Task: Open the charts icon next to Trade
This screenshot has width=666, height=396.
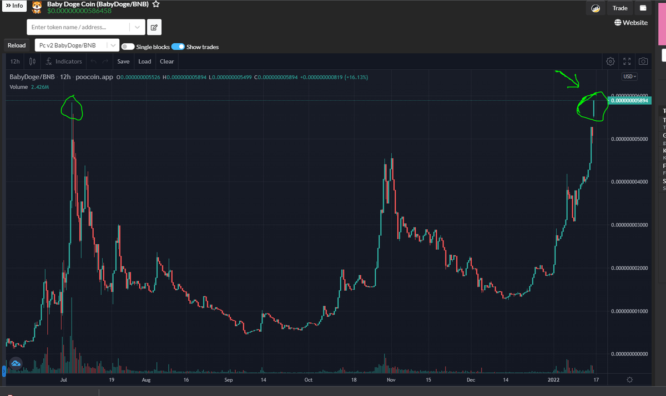Action: pyautogui.click(x=596, y=8)
